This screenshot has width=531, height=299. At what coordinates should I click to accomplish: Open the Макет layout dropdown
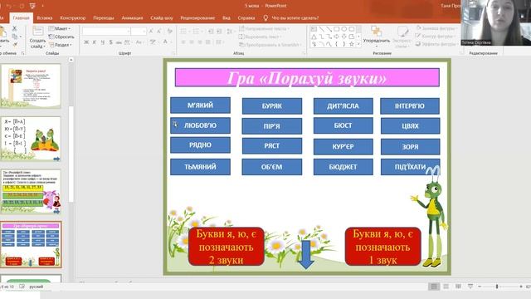tap(60, 29)
